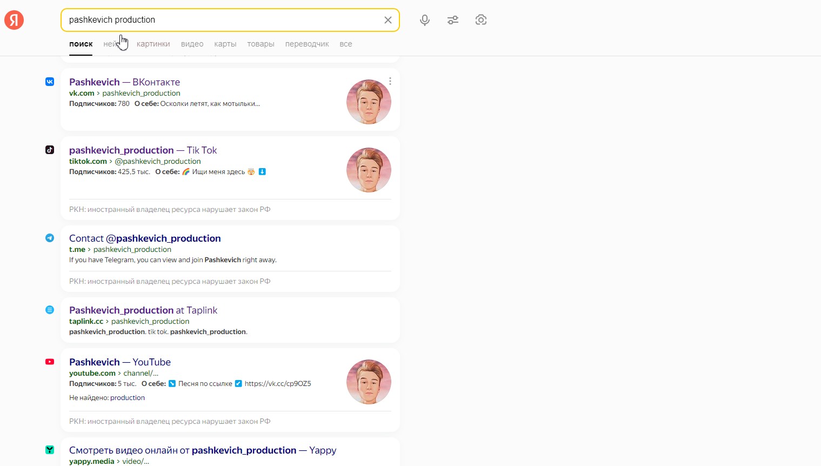
Task: Open the 'товары' tab
Action: pyautogui.click(x=261, y=44)
